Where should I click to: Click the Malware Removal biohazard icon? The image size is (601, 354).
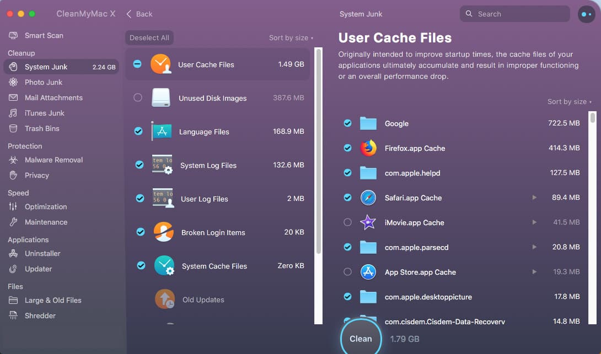[13, 160]
